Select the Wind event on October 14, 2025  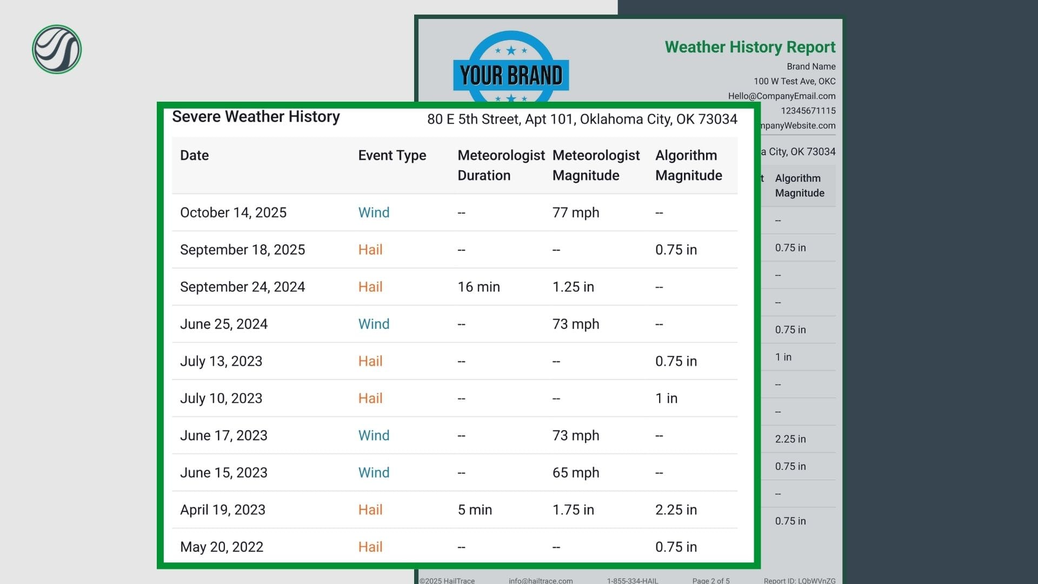coord(374,213)
